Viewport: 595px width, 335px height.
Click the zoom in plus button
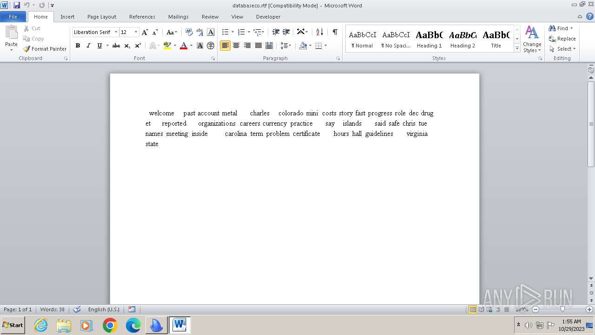(x=590, y=309)
